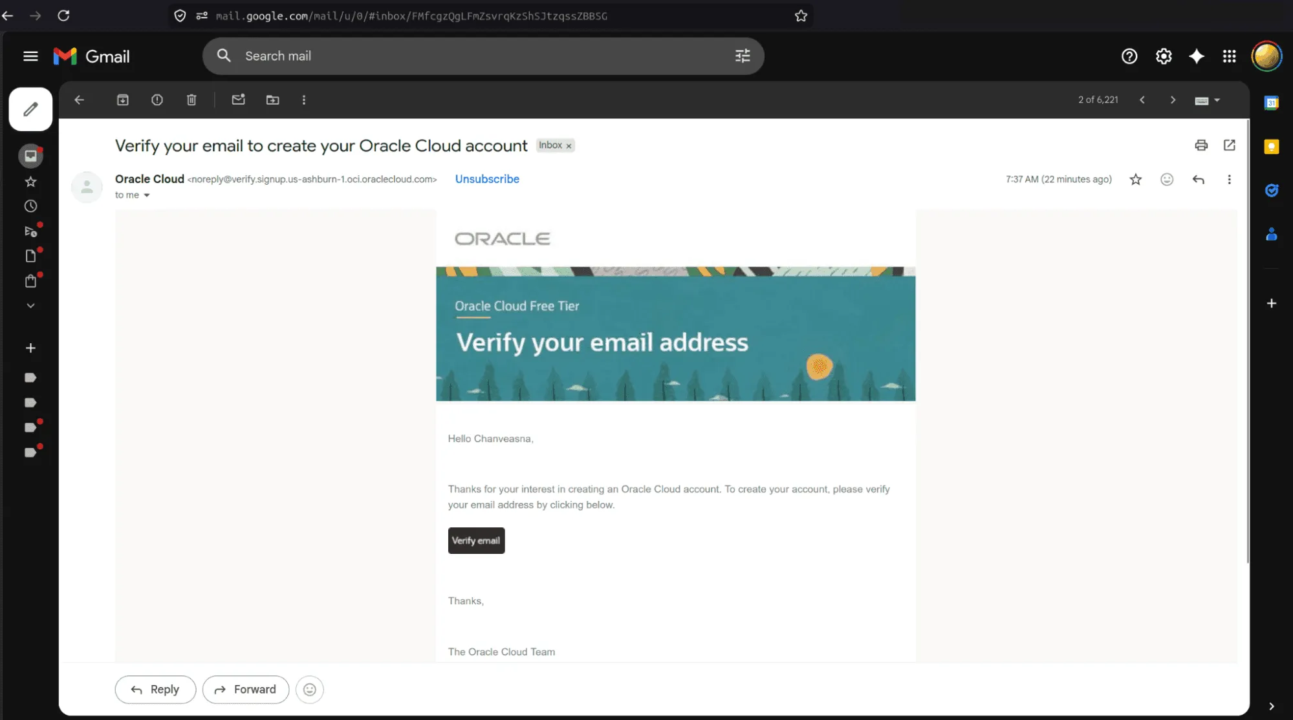Create a new label plus icon
Viewport: 1293px width, 720px height.
pyautogui.click(x=30, y=348)
